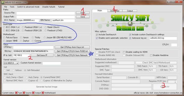Click the Swizzy Soft xeBuild logo banner
This screenshot has height=96, width=184.
pos(130,22)
